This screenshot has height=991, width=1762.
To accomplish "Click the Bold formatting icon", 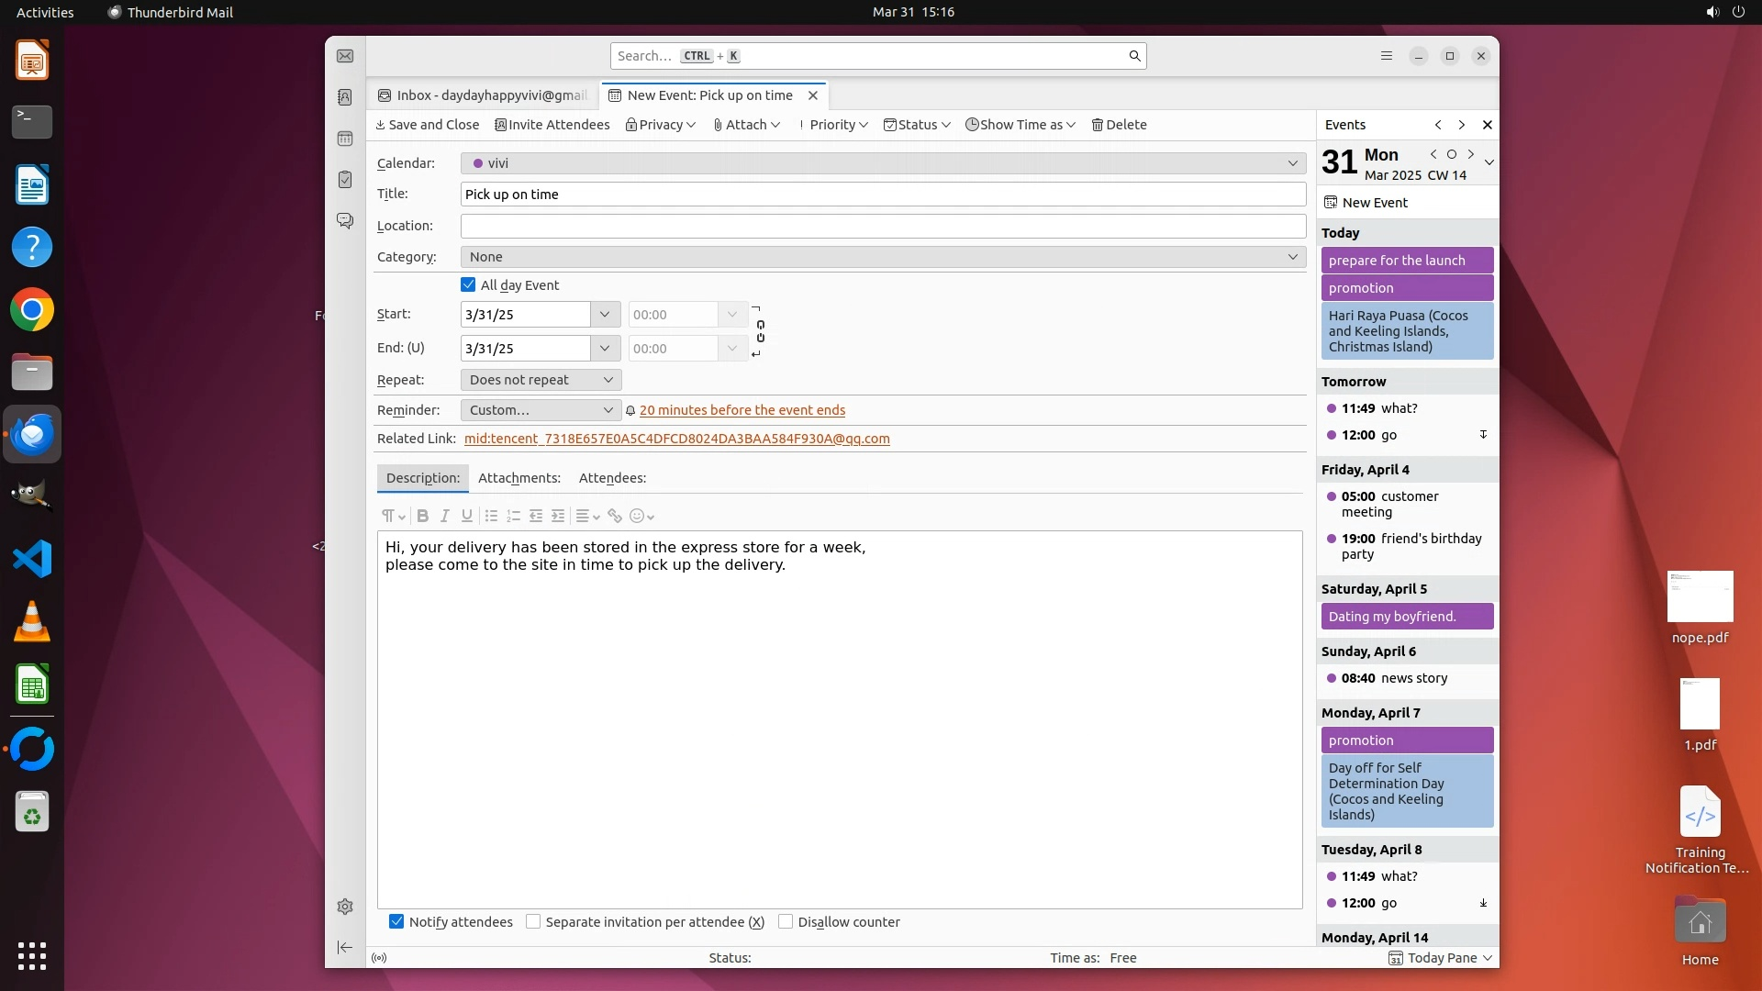I will [x=422, y=516].
